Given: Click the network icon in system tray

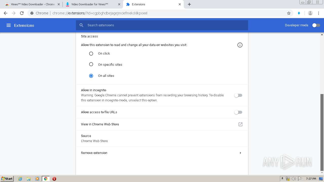Looking at the screenshot, I should coord(288,179).
